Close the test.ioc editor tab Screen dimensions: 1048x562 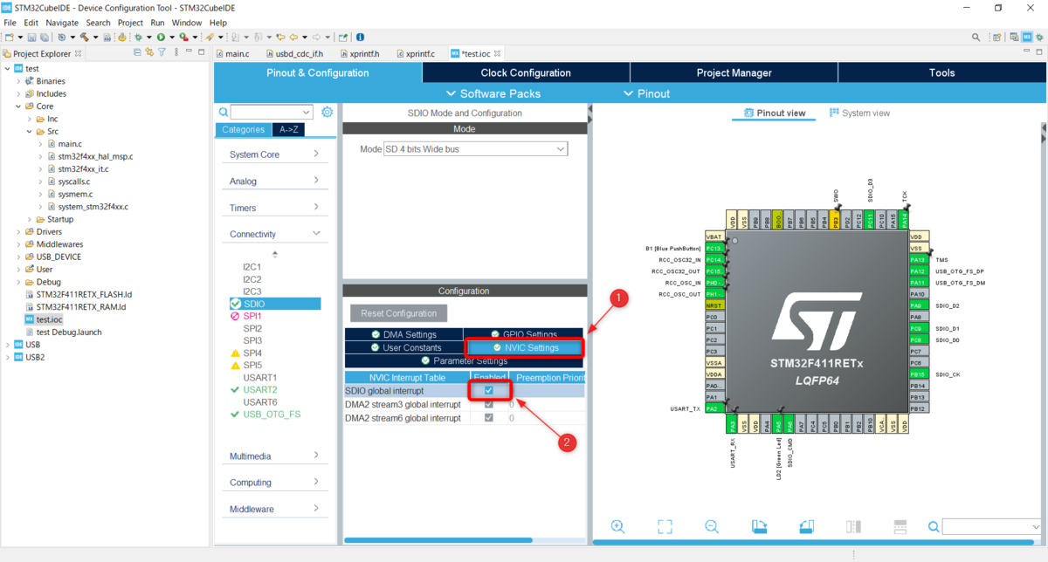(499, 54)
